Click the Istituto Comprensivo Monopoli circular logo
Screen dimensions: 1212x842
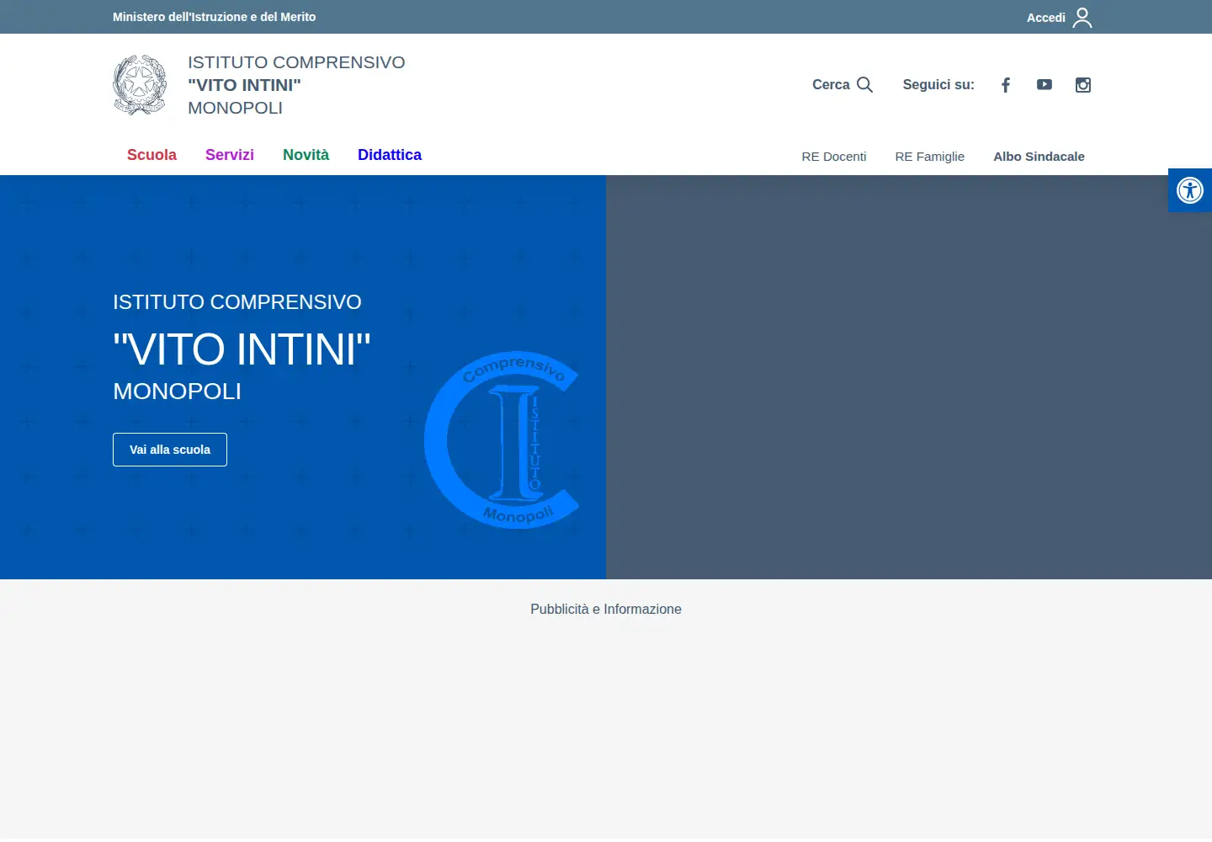tap(502, 440)
